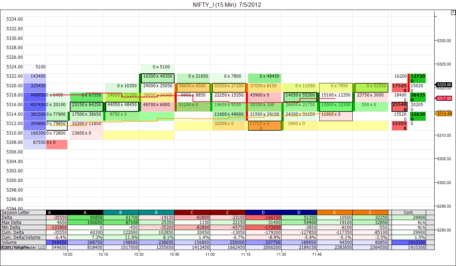This screenshot has height=266, width=456.
Task: Select the Cum. Delta/Volume row label
Action: point(23,238)
